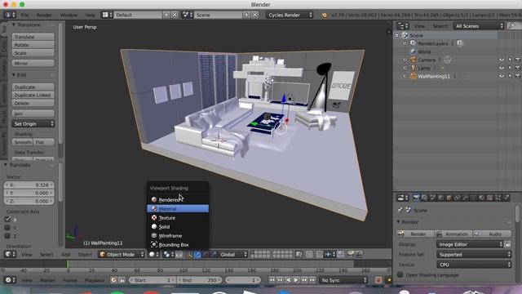Click the Join button
This screenshot has width=522, height=294.
33,114
